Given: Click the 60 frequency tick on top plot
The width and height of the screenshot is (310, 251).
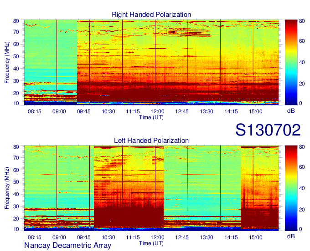Looking at the screenshot, I should point(16,44).
